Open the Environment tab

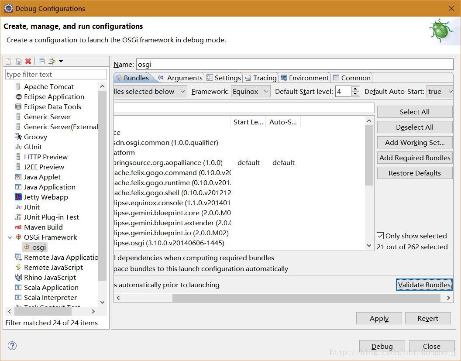pyautogui.click(x=305, y=78)
